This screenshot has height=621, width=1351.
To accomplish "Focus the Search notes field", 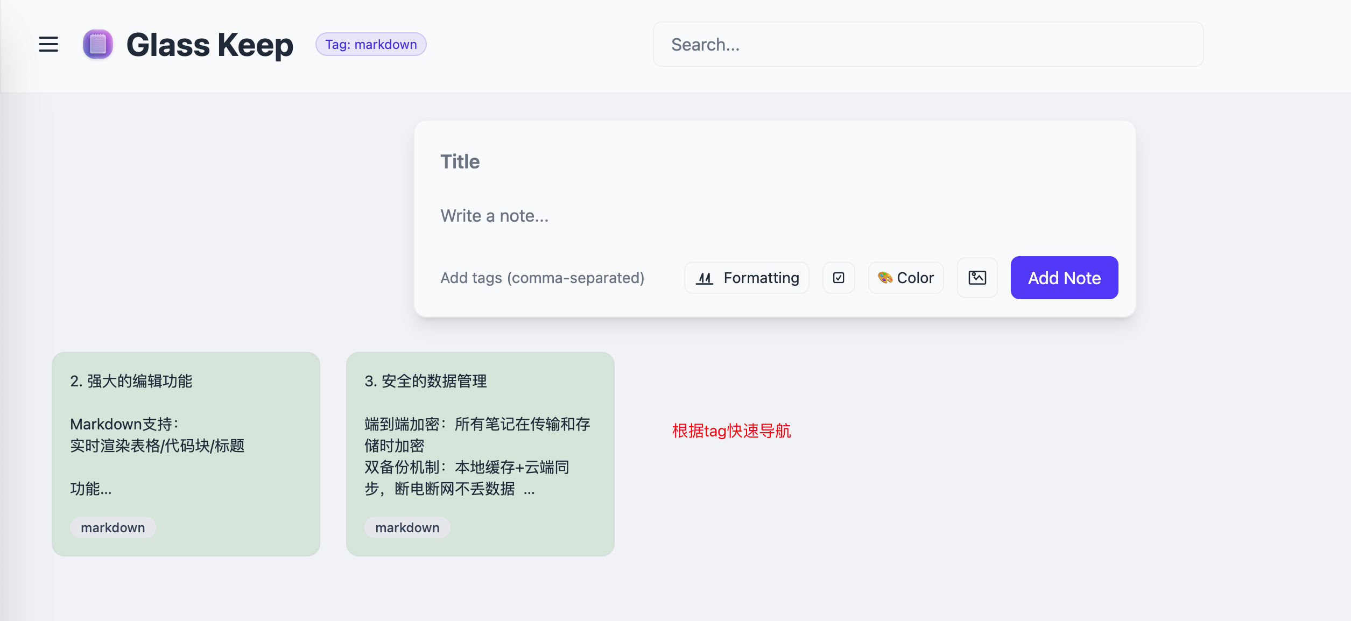I will pos(928,44).
